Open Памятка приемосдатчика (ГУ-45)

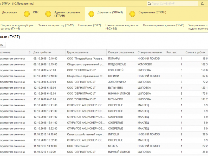pyautogui.click(x=164, y=25)
